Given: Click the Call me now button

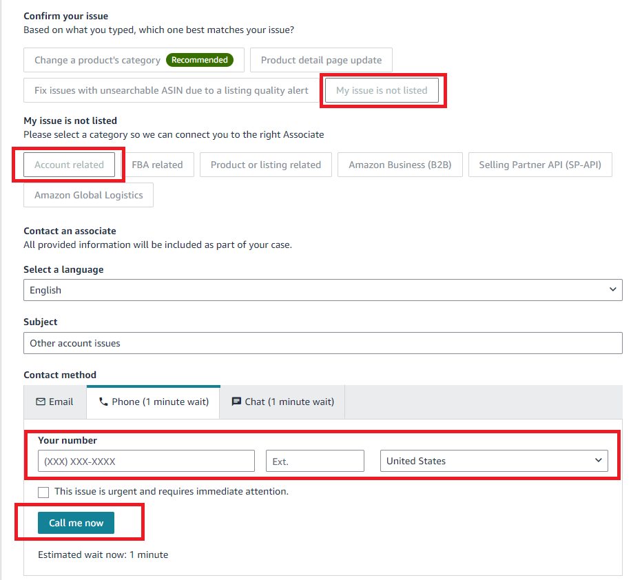Looking at the screenshot, I should click(x=76, y=522).
